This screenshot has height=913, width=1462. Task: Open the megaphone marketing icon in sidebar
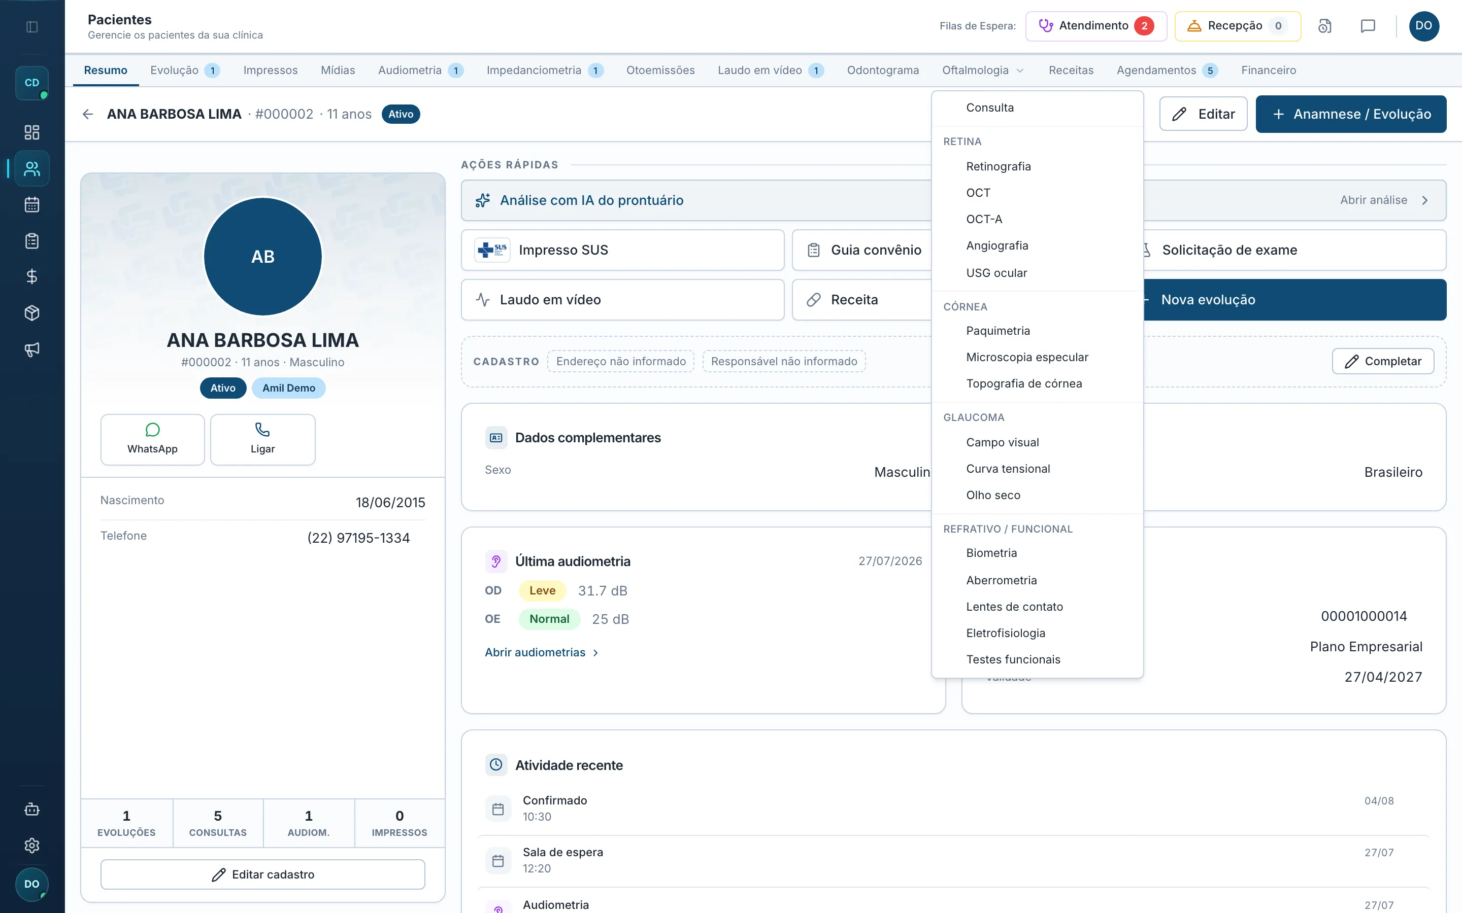click(32, 349)
